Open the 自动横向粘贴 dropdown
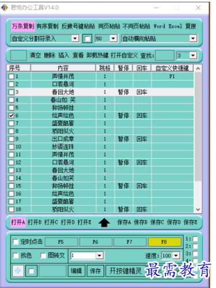Screen dimensions: 216x288 [193, 39]
